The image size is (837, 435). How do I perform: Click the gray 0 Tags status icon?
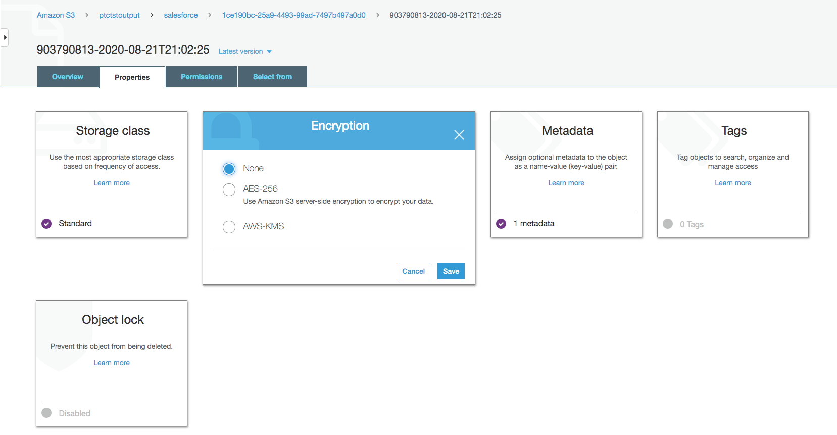pos(668,224)
